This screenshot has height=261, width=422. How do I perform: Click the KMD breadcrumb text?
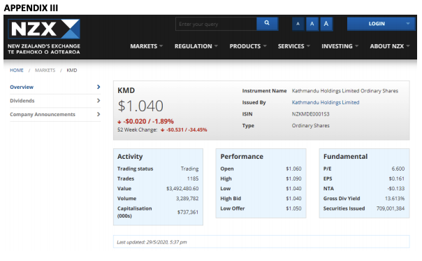coord(72,71)
